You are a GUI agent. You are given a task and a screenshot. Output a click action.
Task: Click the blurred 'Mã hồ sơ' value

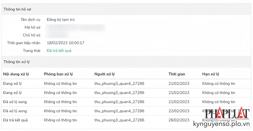click(x=76, y=27)
